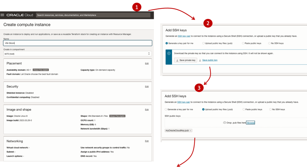Click the Save private key button
Screen dimensions: 307x168
coord(186,60)
